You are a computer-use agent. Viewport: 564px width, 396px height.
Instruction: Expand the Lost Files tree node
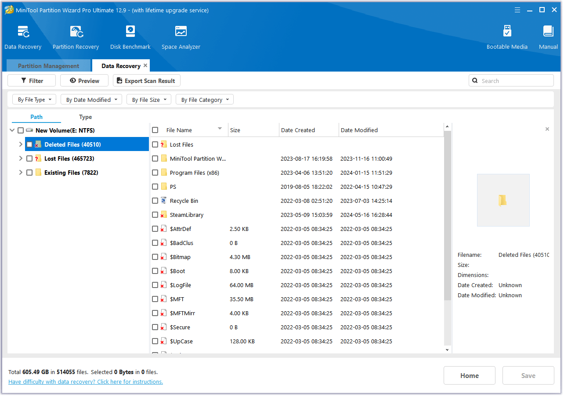[21, 158]
